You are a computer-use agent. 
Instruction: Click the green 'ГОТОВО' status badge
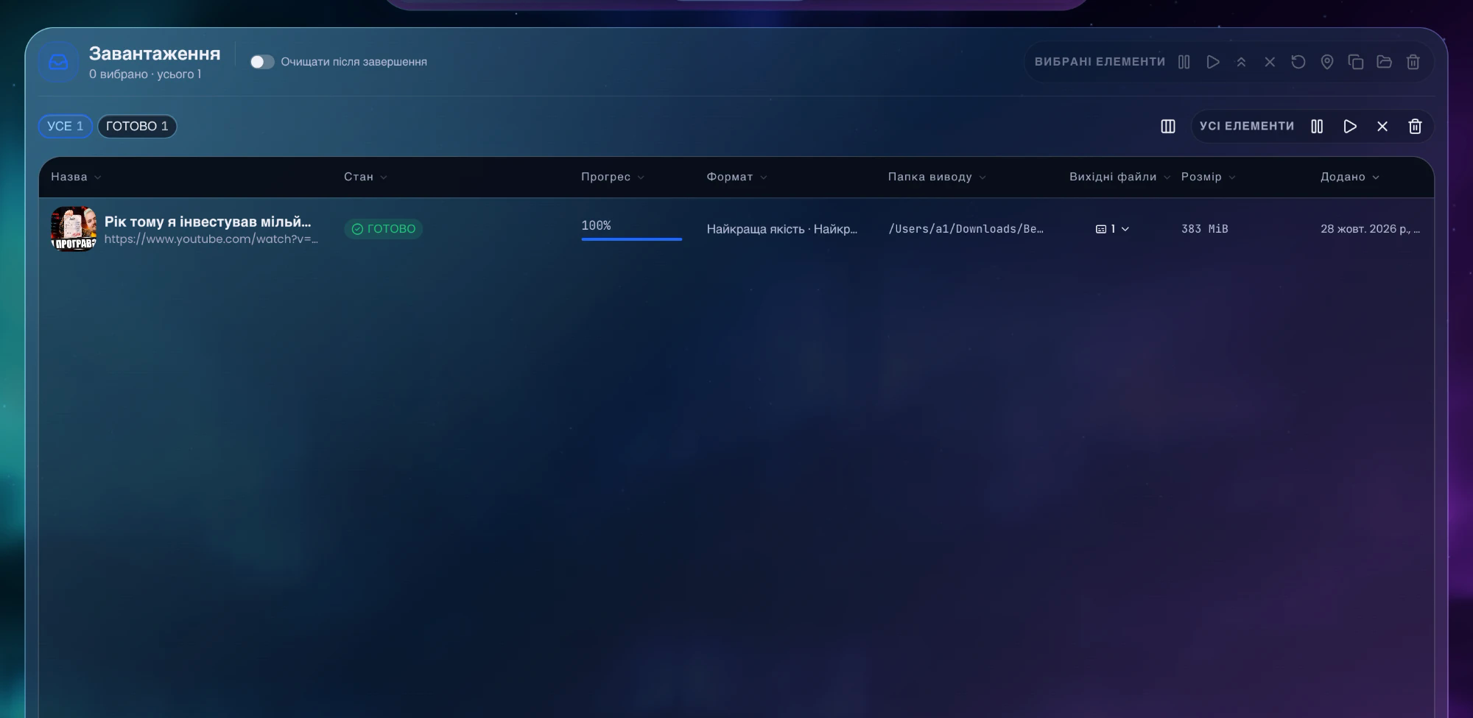(x=383, y=229)
